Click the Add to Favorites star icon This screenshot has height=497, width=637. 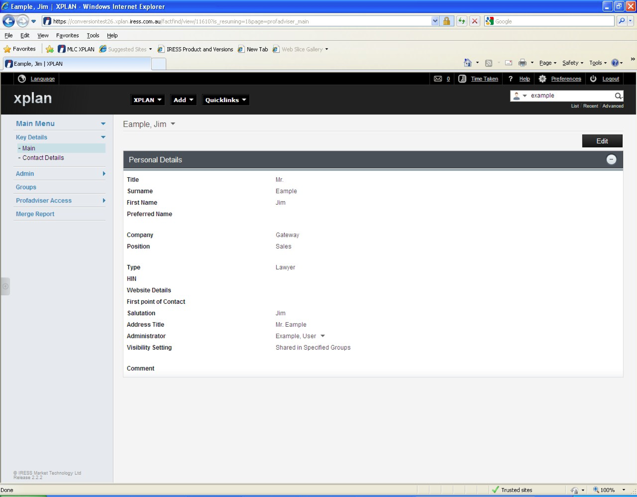tap(50, 49)
